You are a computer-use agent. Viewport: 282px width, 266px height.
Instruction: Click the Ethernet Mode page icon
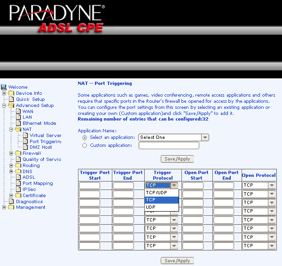pyautogui.click(x=18, y=123)
